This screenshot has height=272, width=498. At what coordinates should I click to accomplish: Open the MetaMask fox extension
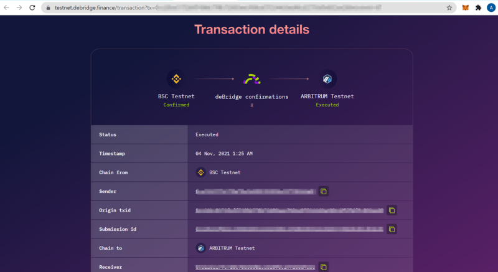click(465, 7)
